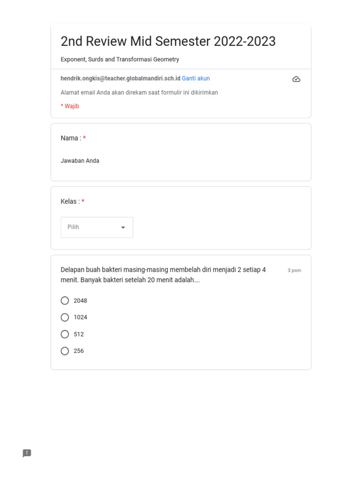The image size is (362, 483).
Task: Select the 1024 answer option
Action: 65,317
